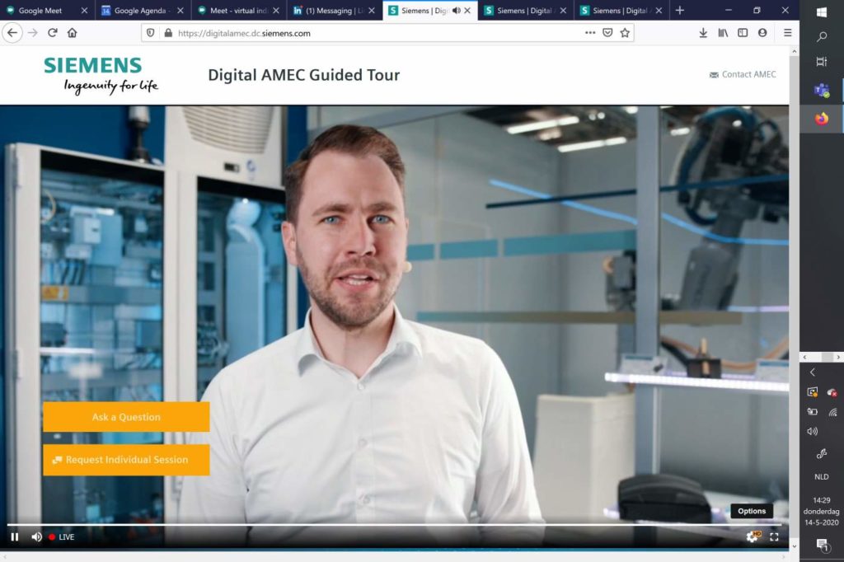Expand hidden system tray icons chevron

[812, 372]
